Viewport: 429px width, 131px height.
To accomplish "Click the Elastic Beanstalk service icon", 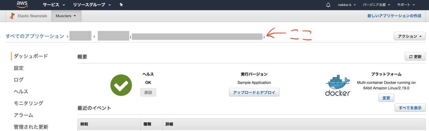I will point(13,16).
